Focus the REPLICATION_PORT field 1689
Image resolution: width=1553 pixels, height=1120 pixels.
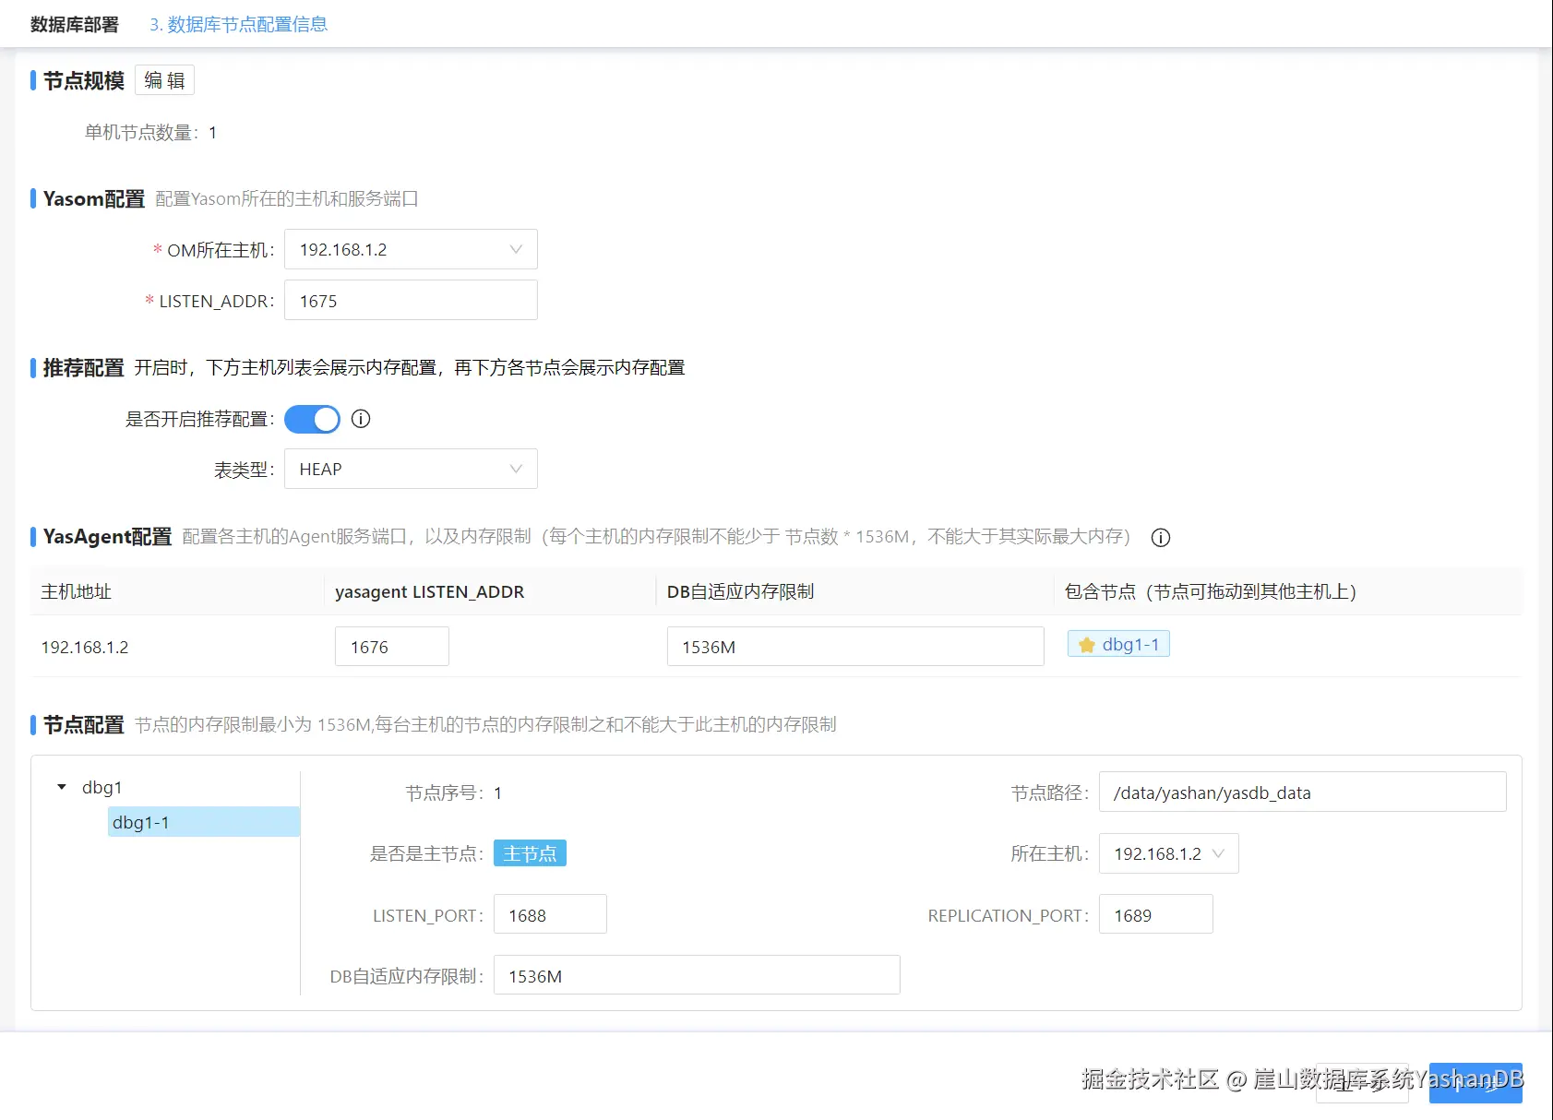[x=1155, y=914]
